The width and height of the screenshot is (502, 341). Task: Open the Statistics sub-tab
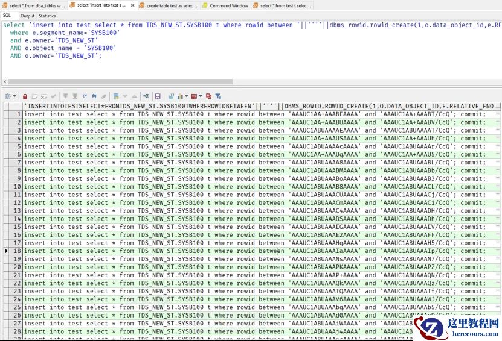click(x=47, y=16)
